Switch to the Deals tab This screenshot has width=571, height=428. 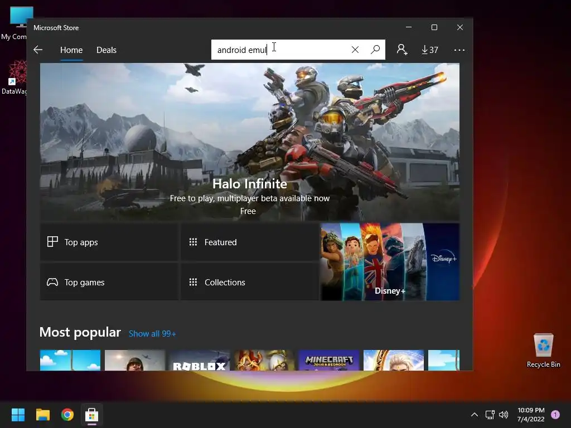pyautogui.click(x=107, y=50)
